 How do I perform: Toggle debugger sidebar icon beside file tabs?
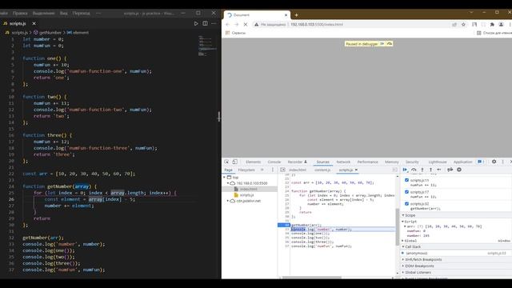(394, 170)
